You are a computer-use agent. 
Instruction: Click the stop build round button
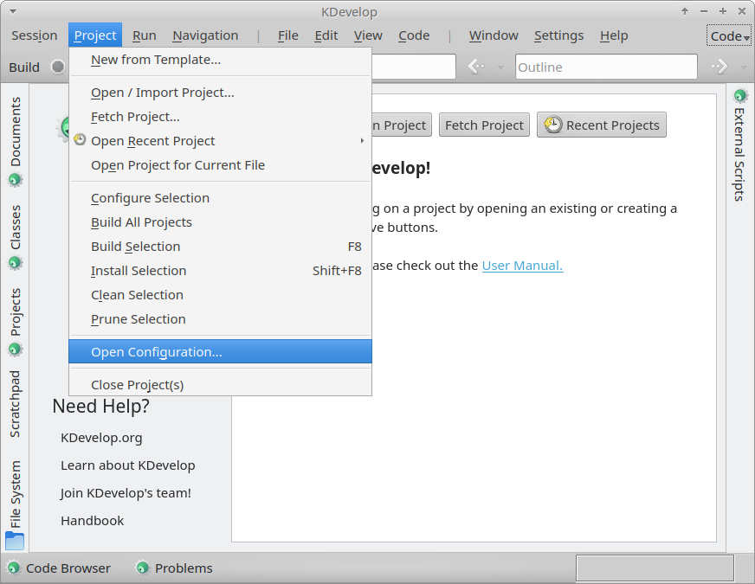coord(58,67)
